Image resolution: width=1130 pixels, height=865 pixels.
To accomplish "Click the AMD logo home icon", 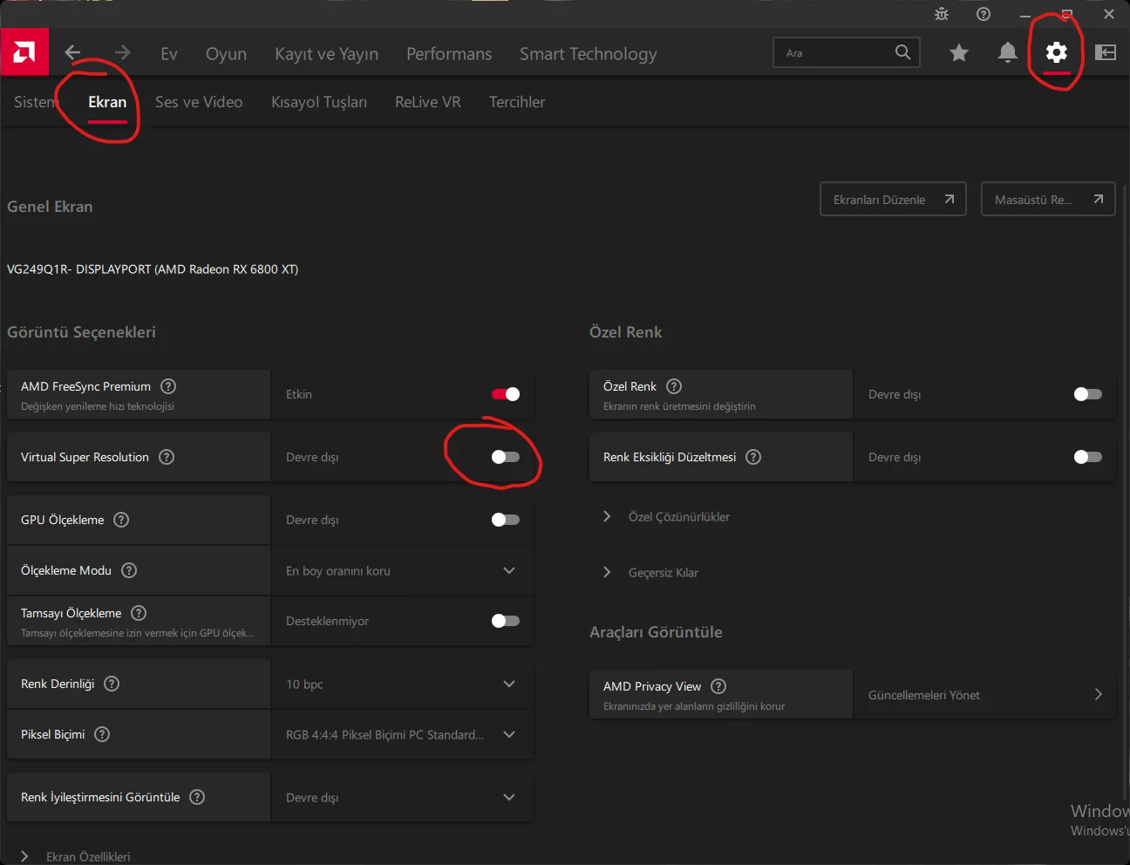I will click(24, 52).
